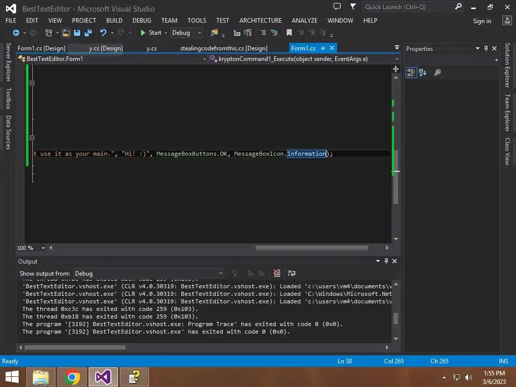Click the Find in Files icon
516x387 pixels.
click(214, 33)
